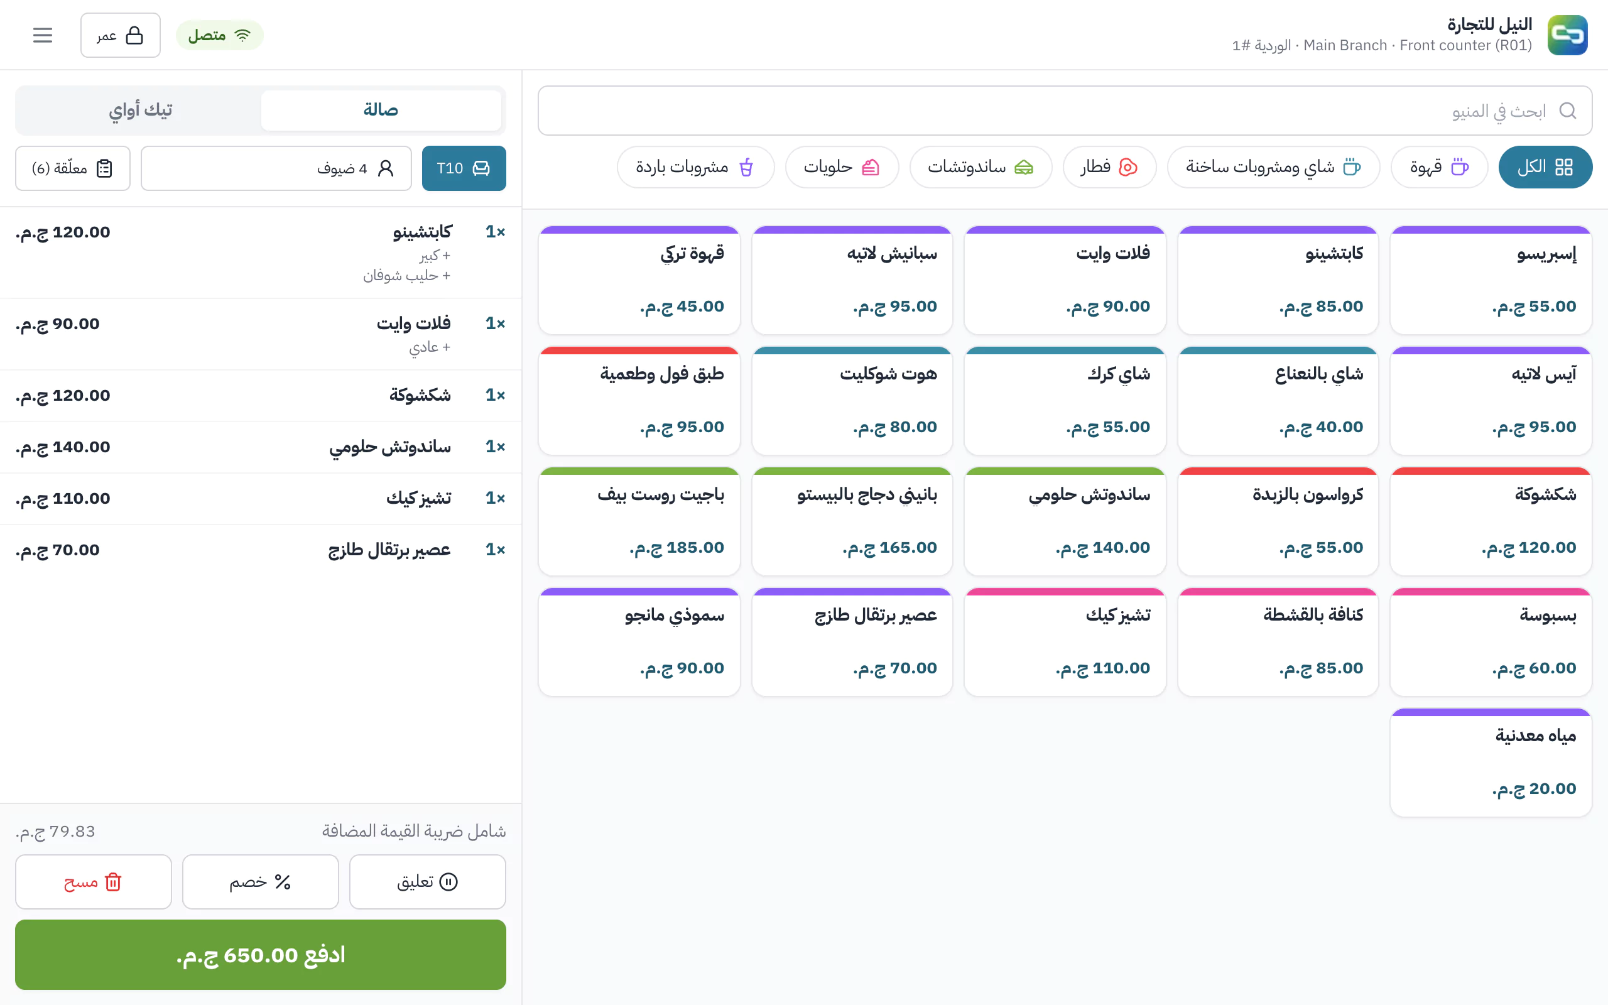This screenshot has height=1005, width=1608.
Task: Click the search field ابحث في المنيو
Action: click(1065, 111)
